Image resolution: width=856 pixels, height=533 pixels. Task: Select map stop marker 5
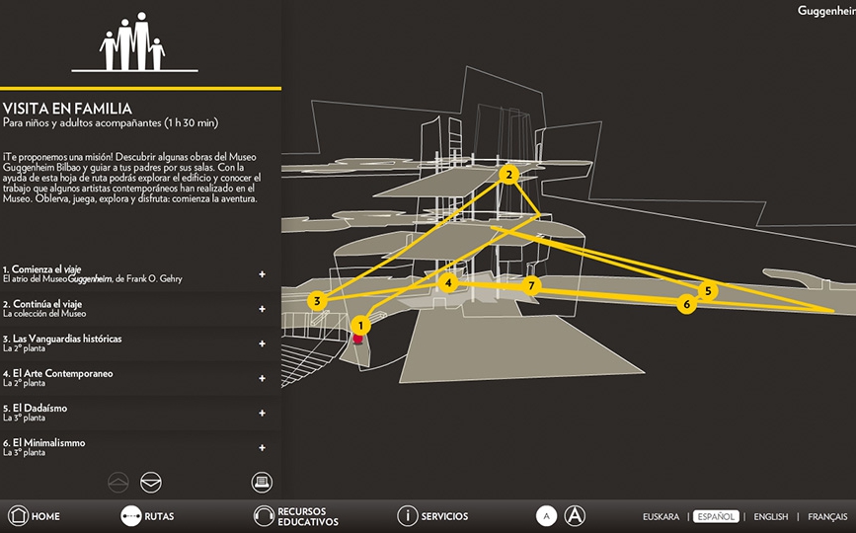(x=708, y=291)
